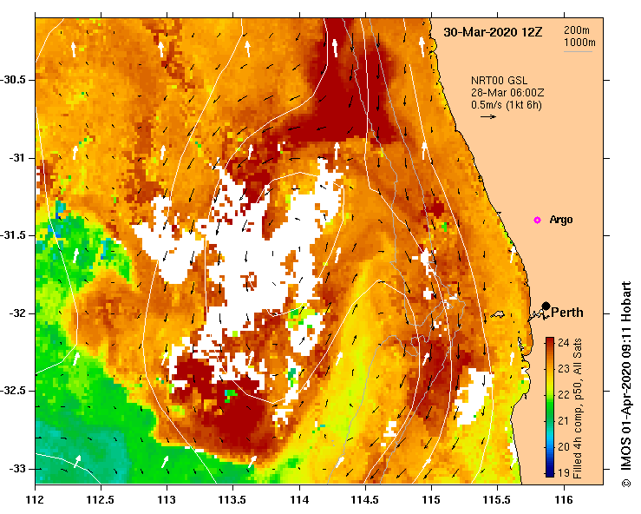Click the 19 degree colorbar label
Image resolution: width=641 pixels, height=514 pixels.
[564, 472]
